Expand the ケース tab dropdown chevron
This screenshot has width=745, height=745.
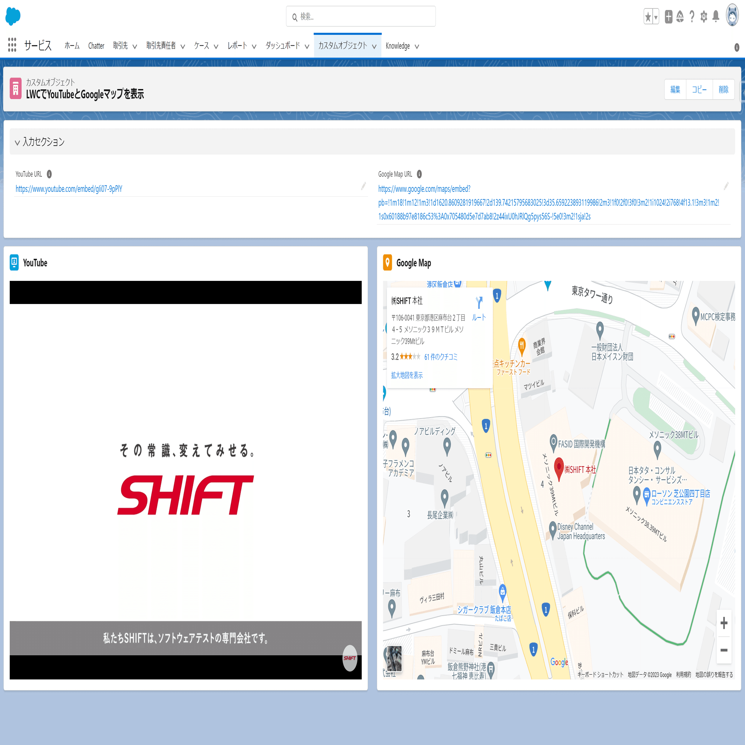(216, 46)
